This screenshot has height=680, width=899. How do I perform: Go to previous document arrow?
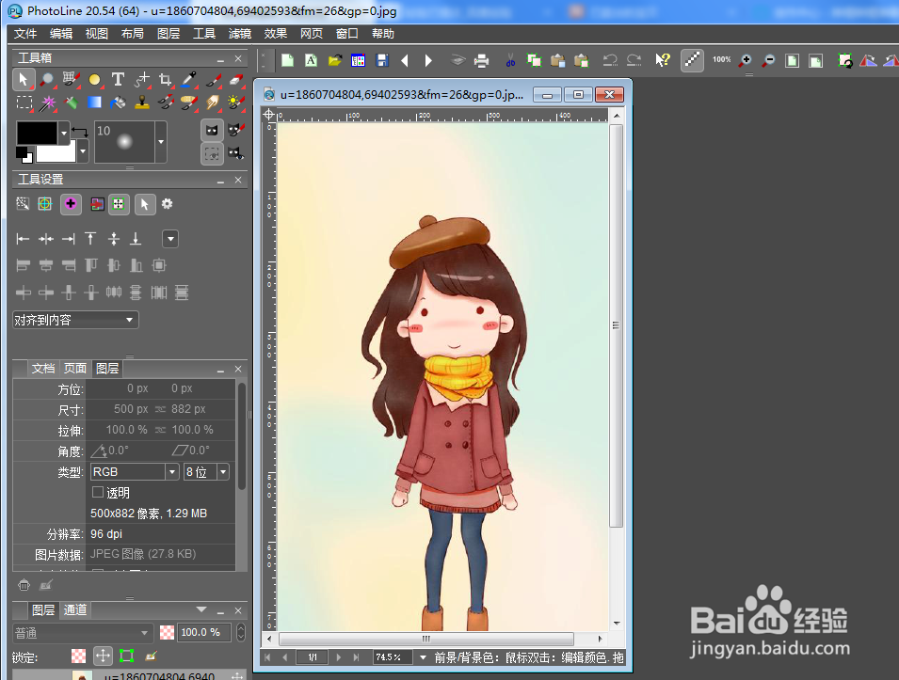coord(405,60)
